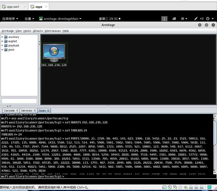The height and width of the screenshot is (191, 217).
Task: Click the console vertical scrollbar thumb
Action: 215,133
